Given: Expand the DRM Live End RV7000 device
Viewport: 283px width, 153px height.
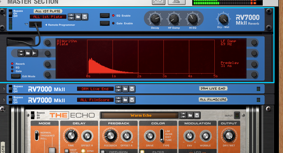Looking at the screenshot, I should (4, 89).
